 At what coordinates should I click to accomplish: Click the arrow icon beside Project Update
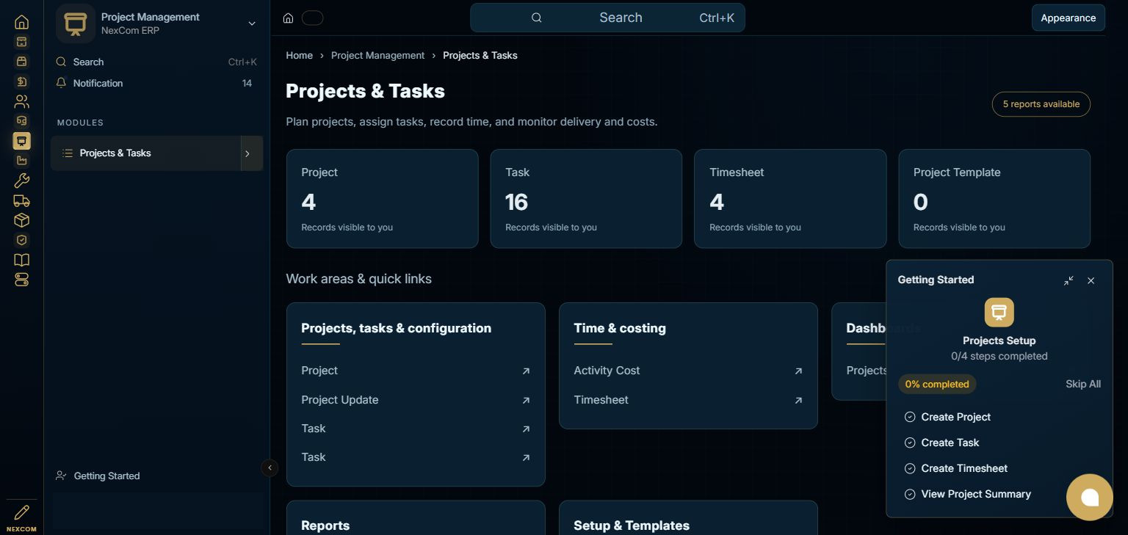pyautogui.click(x=526, y=401)
